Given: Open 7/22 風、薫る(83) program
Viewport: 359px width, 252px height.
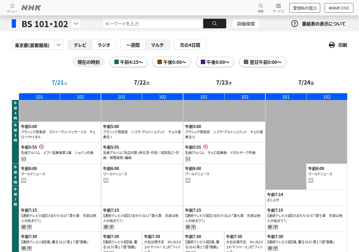Looking at the screenshot, I should click(122, 242).
